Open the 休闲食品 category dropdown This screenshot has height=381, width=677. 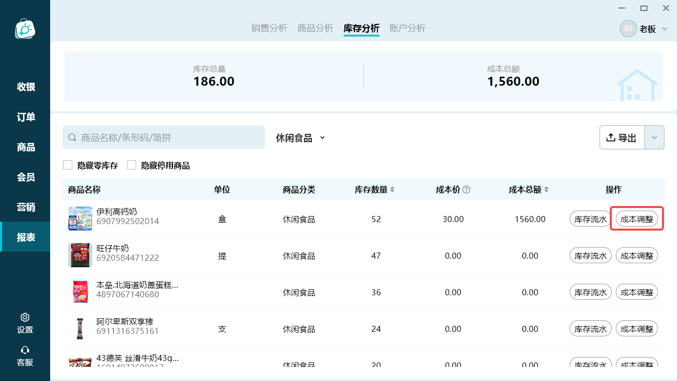[x=300, y=138]
